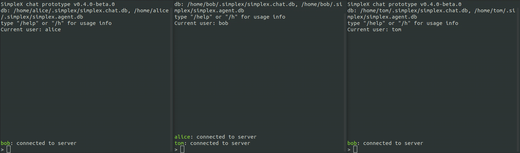The image size is (520, 153).
Task: Click 'connected to server' message in alice's pane
Action: coord(47,143)
